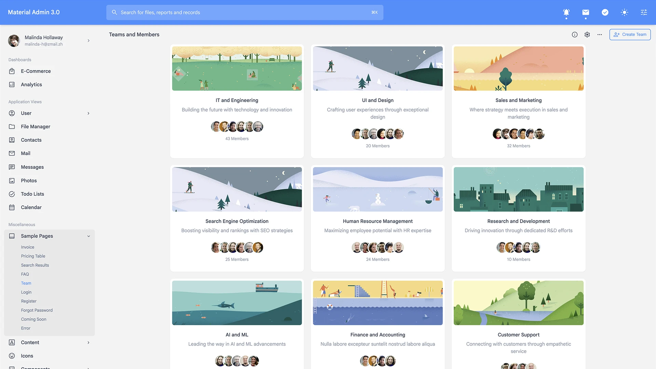The width and height of the screenshot is (656, 369).
Task: Click the Contacts card icon
Action: (x=12, y=140)
